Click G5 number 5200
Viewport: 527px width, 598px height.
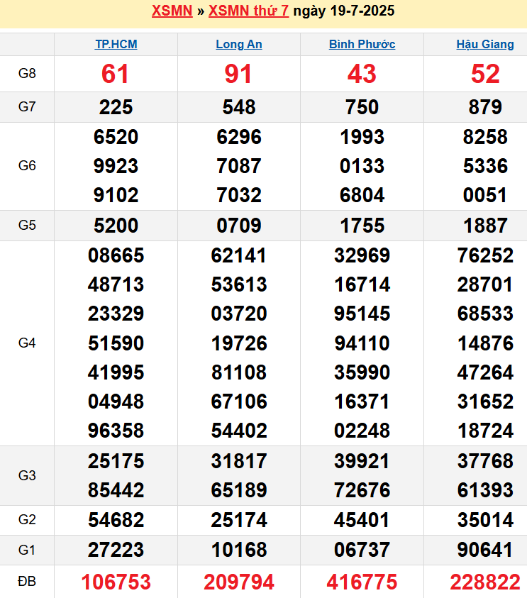pos(116,226)
